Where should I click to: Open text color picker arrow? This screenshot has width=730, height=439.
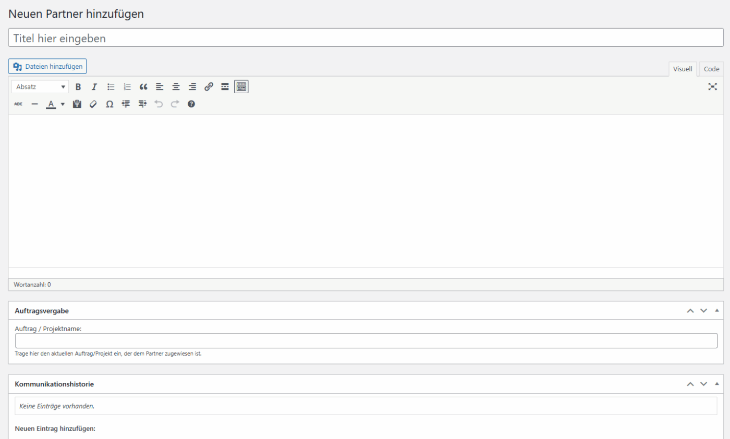63,104
